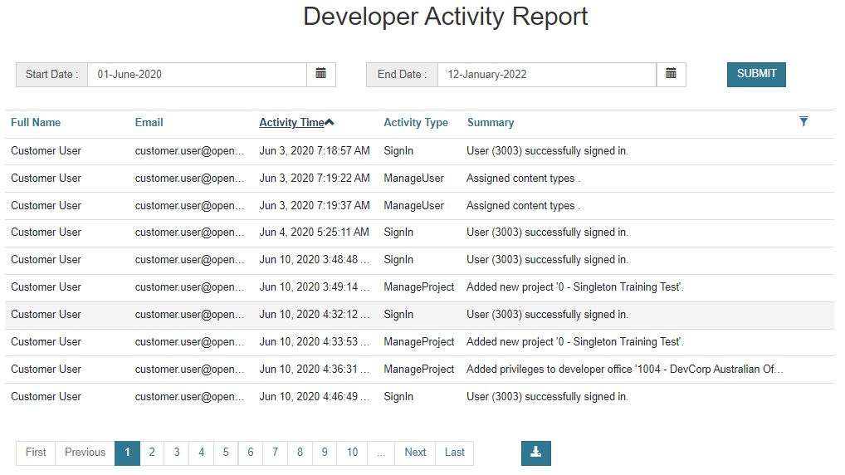
Task: Go to the Last page
Action: point(454,453)
